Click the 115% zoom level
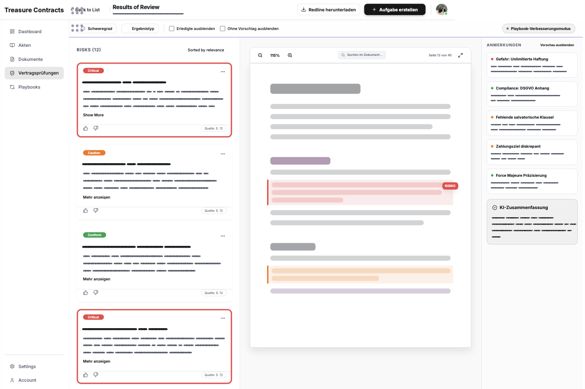The image size is (585, 389). click(x=275, y=55)
